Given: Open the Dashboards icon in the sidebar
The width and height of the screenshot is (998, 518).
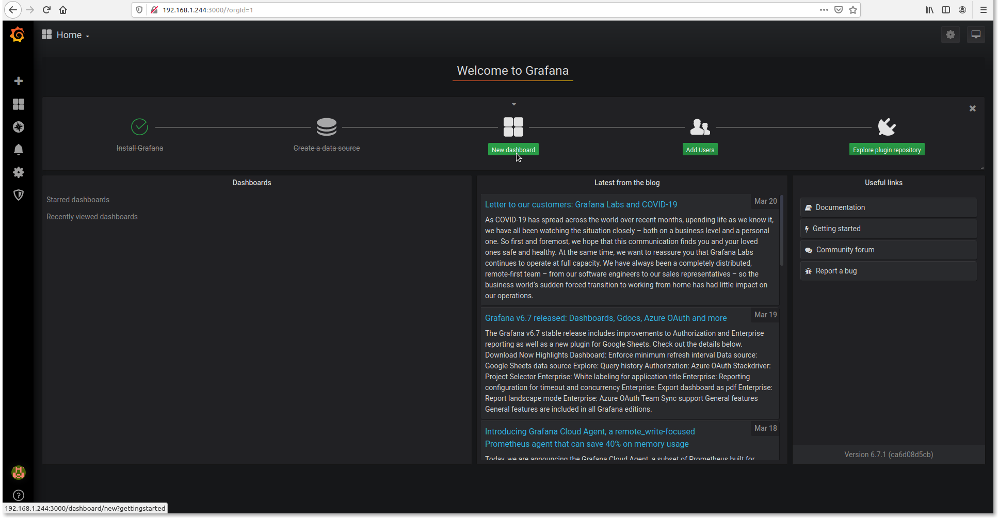Looking at the screenshot, I should click(19, 104).
